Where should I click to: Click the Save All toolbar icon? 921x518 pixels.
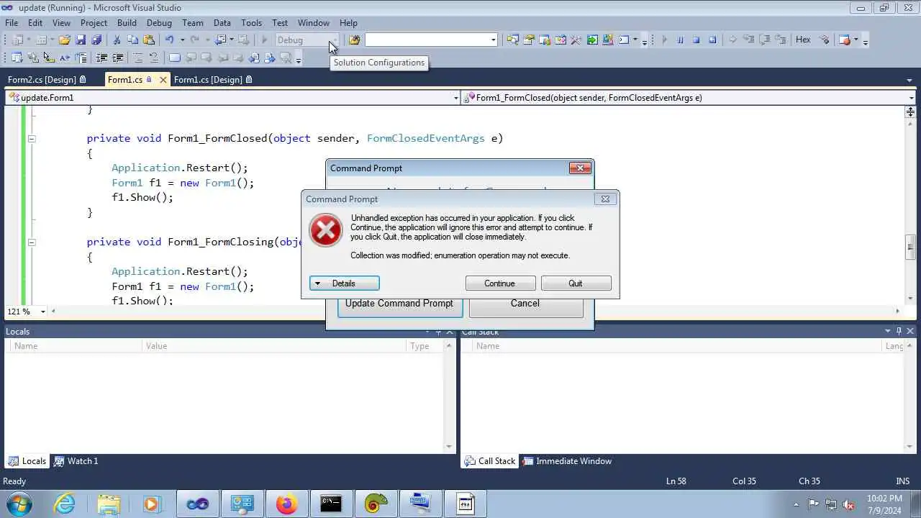pyautogui.click(x=96, y=40)
